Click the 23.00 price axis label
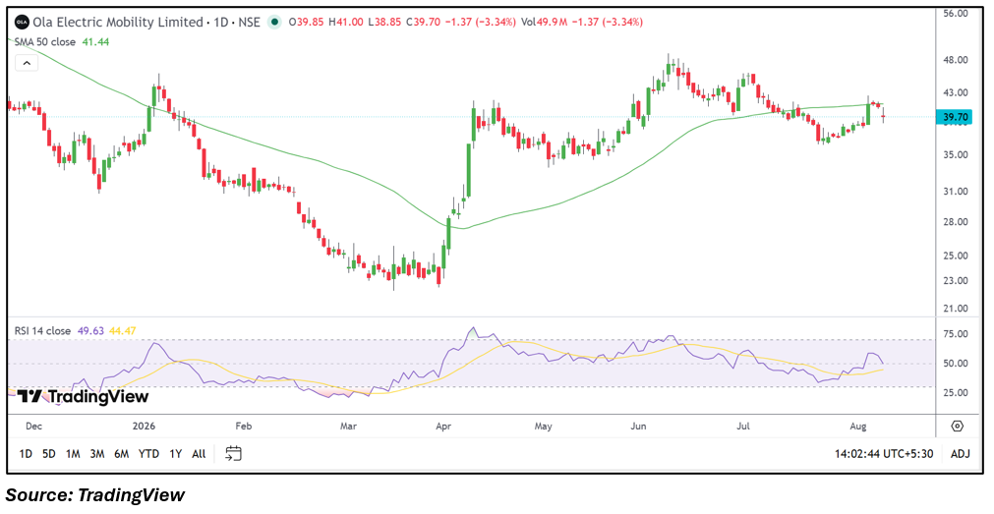This screenshot has width=994, height=514. [x=954, y=281]
